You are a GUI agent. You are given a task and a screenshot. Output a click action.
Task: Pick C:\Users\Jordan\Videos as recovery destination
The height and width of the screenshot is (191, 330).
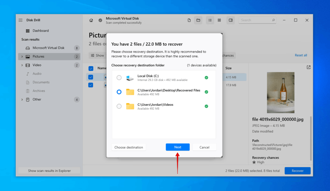coord(119,106)
